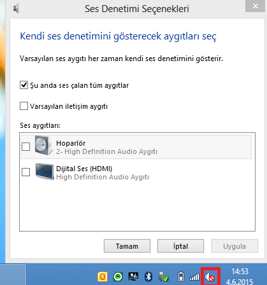Viewport: 267px width, 285px height.
Task: Click the Hoparlör speaker device icon
Action: tap(43, 146)
